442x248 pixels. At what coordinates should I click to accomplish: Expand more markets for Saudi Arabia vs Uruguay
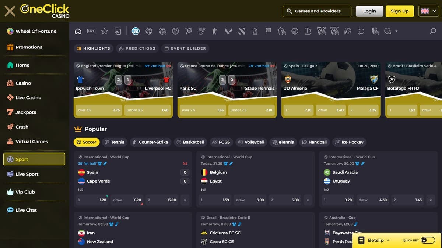coord(431,200)
